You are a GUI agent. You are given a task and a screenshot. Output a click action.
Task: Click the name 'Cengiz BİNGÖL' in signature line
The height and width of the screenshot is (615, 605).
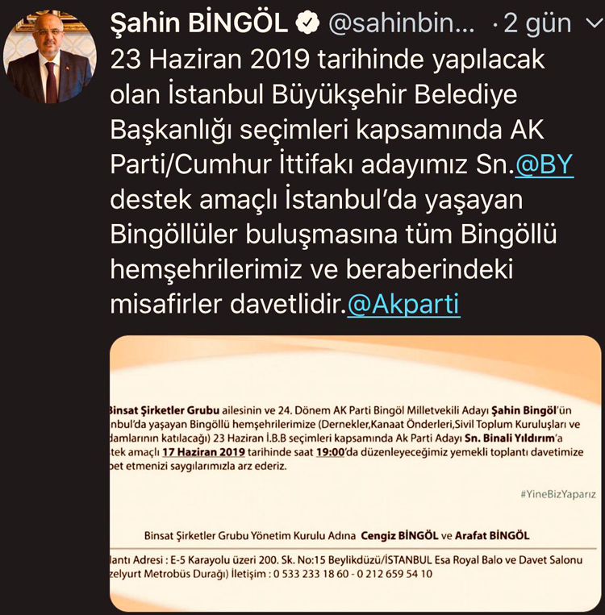399,536
